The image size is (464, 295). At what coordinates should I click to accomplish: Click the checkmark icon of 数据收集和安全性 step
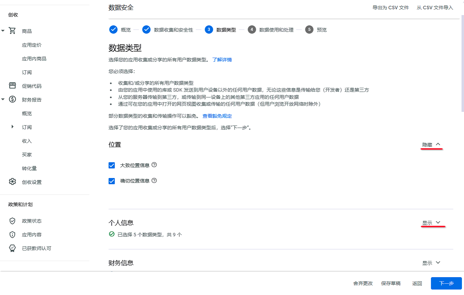(147, 29)
